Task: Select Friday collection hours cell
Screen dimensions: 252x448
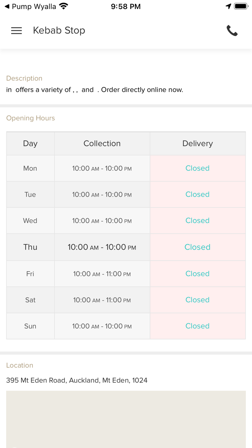Action: (x=102, y=274)
